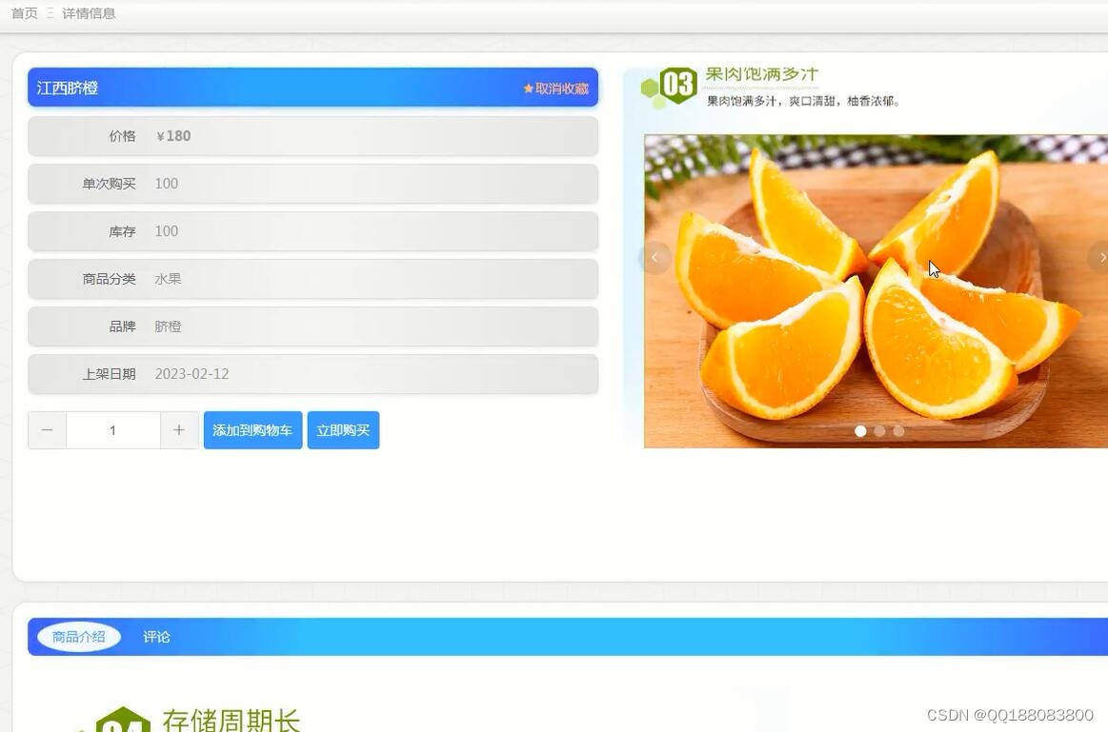Click 详情信息 in the top navigation
The height and width of the screenshot is (732, 1108).
point(89,12)
